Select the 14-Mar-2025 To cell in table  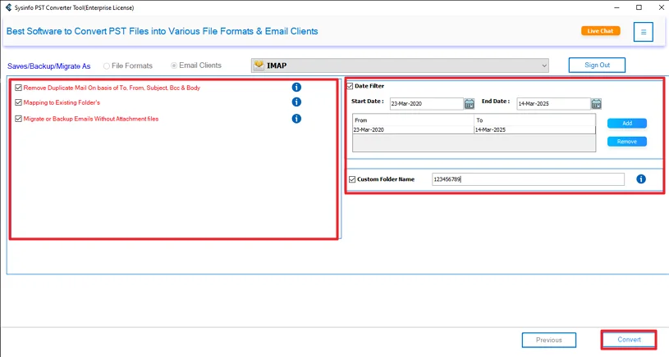click(534, 129)
